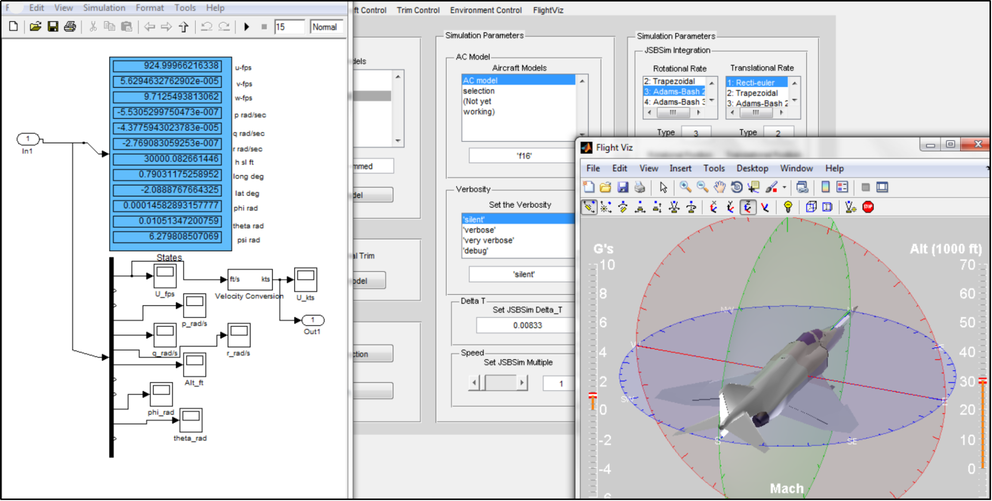Select the Rotate 3D tool

[737, 187]
